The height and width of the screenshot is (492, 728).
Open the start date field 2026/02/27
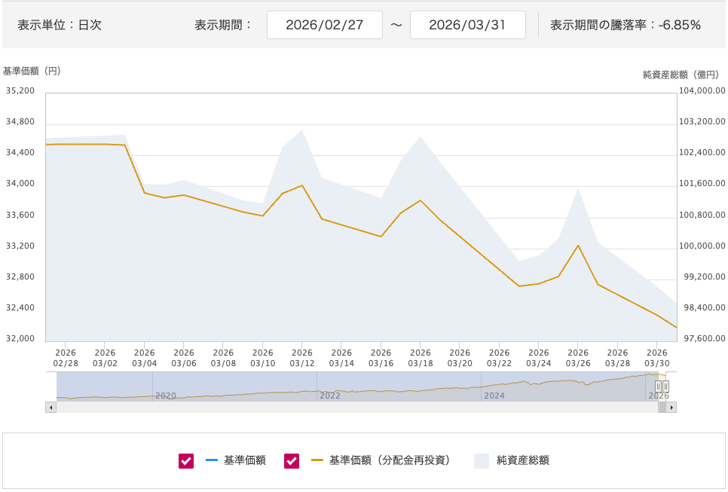tap(325, 25)
